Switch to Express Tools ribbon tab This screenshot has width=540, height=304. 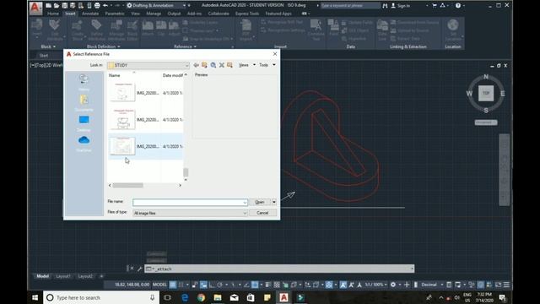pyautogui.click(x=247, y=14)
